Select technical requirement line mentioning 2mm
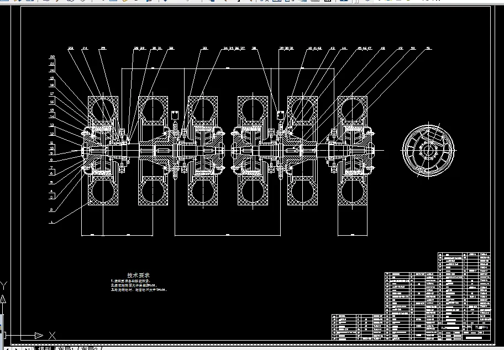Screen dimensions: 504x350 134,285
